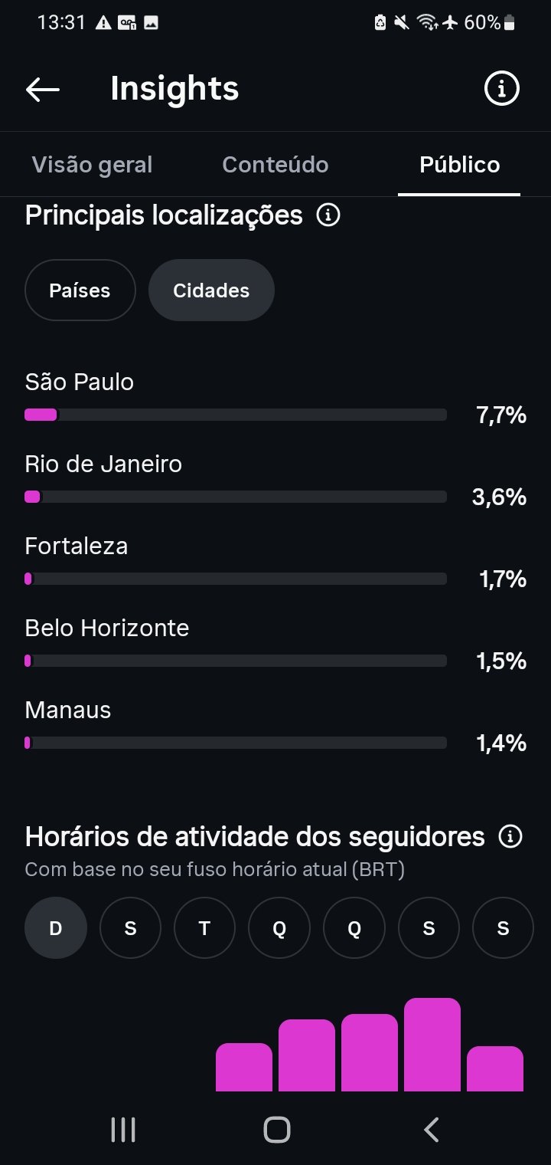
Task: Switch to the Visão geral tab
Action: [x=92, y=165]
